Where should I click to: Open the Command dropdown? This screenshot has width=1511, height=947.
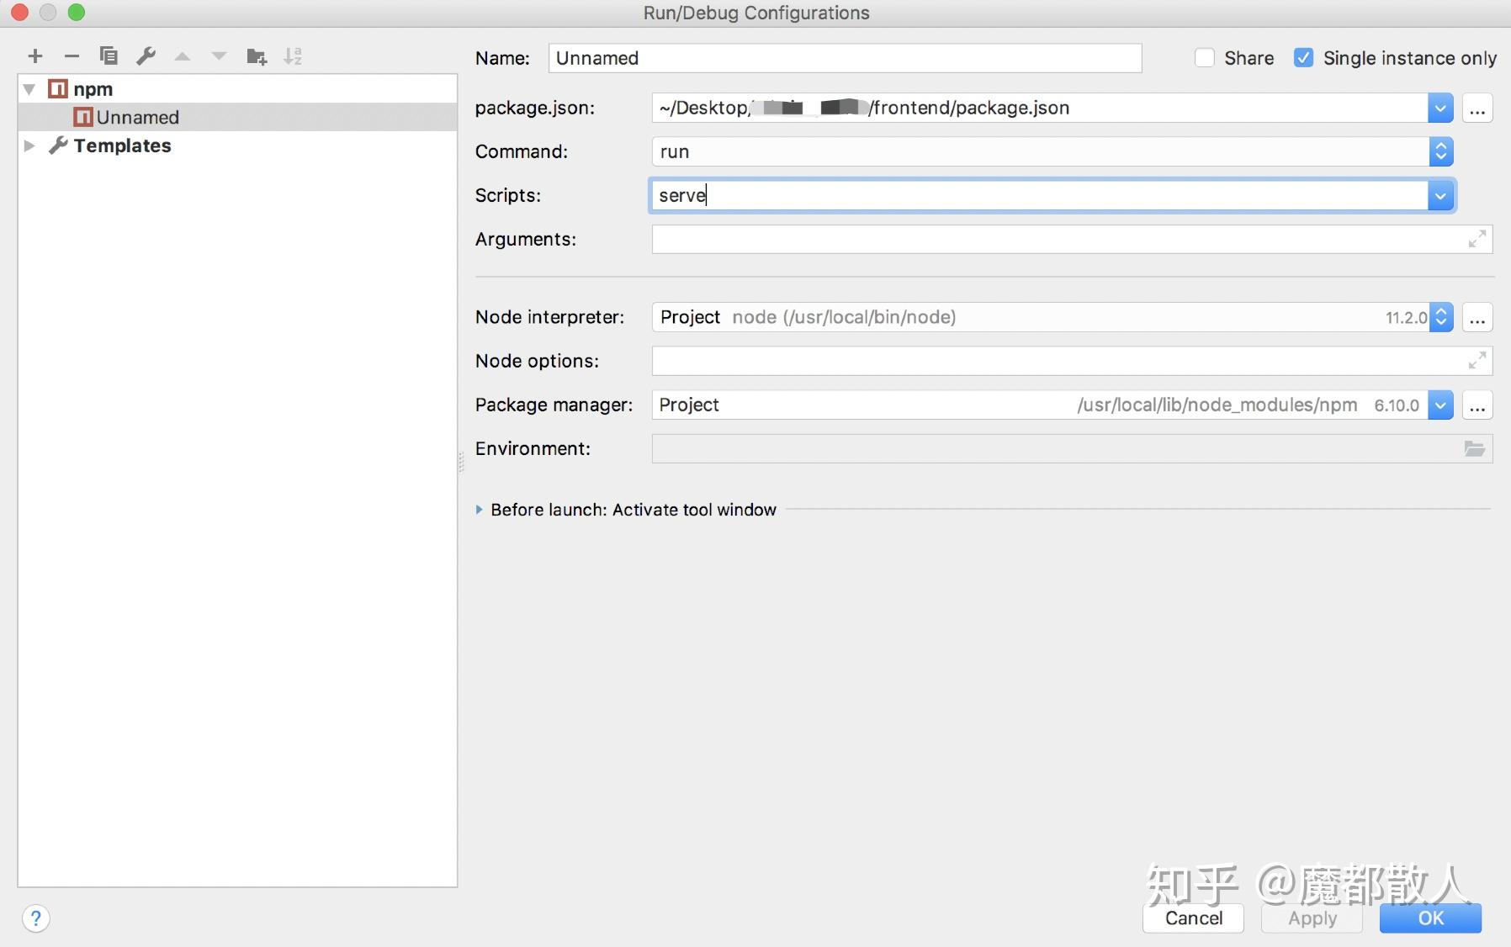1440,151
